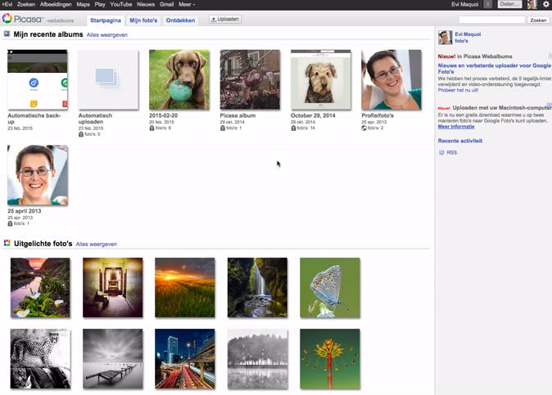Open Maps from the top bar
The width and height of the screenshot is (552, 395).
(83, 4)
